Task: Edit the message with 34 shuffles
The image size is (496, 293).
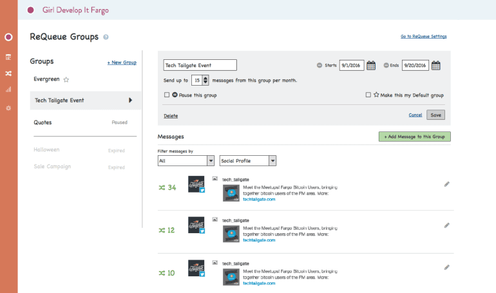Action: point(446,184)
